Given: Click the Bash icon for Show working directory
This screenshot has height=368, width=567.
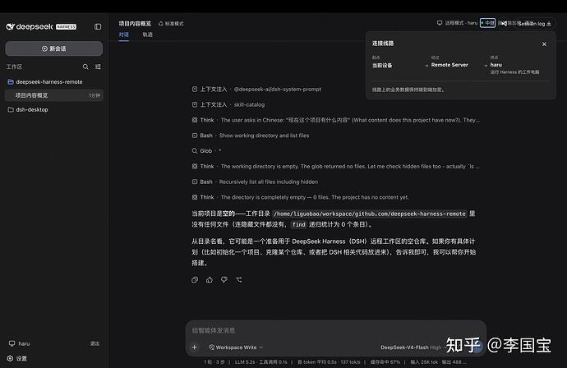Looking at the screenshot, I should (195, 136).
